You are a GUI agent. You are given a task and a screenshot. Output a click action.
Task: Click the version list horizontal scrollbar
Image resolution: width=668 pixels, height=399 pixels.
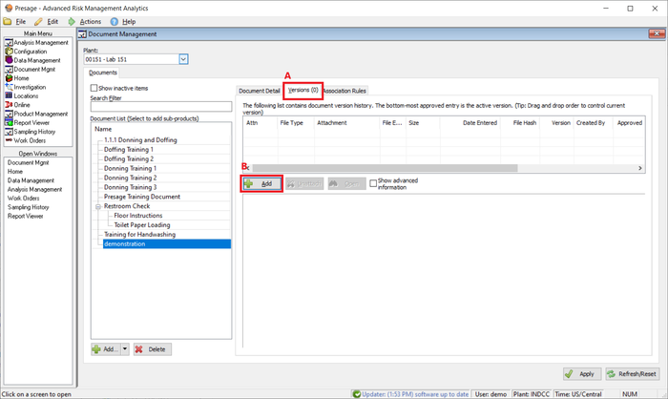click(x=382, y=167)
